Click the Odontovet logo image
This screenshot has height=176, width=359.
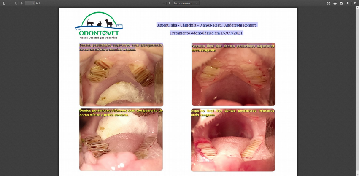tap(99, 25)
